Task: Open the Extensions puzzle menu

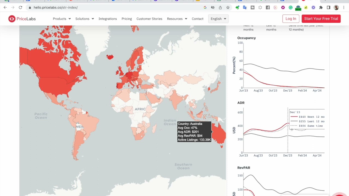Action: click(x=321, y=7)
